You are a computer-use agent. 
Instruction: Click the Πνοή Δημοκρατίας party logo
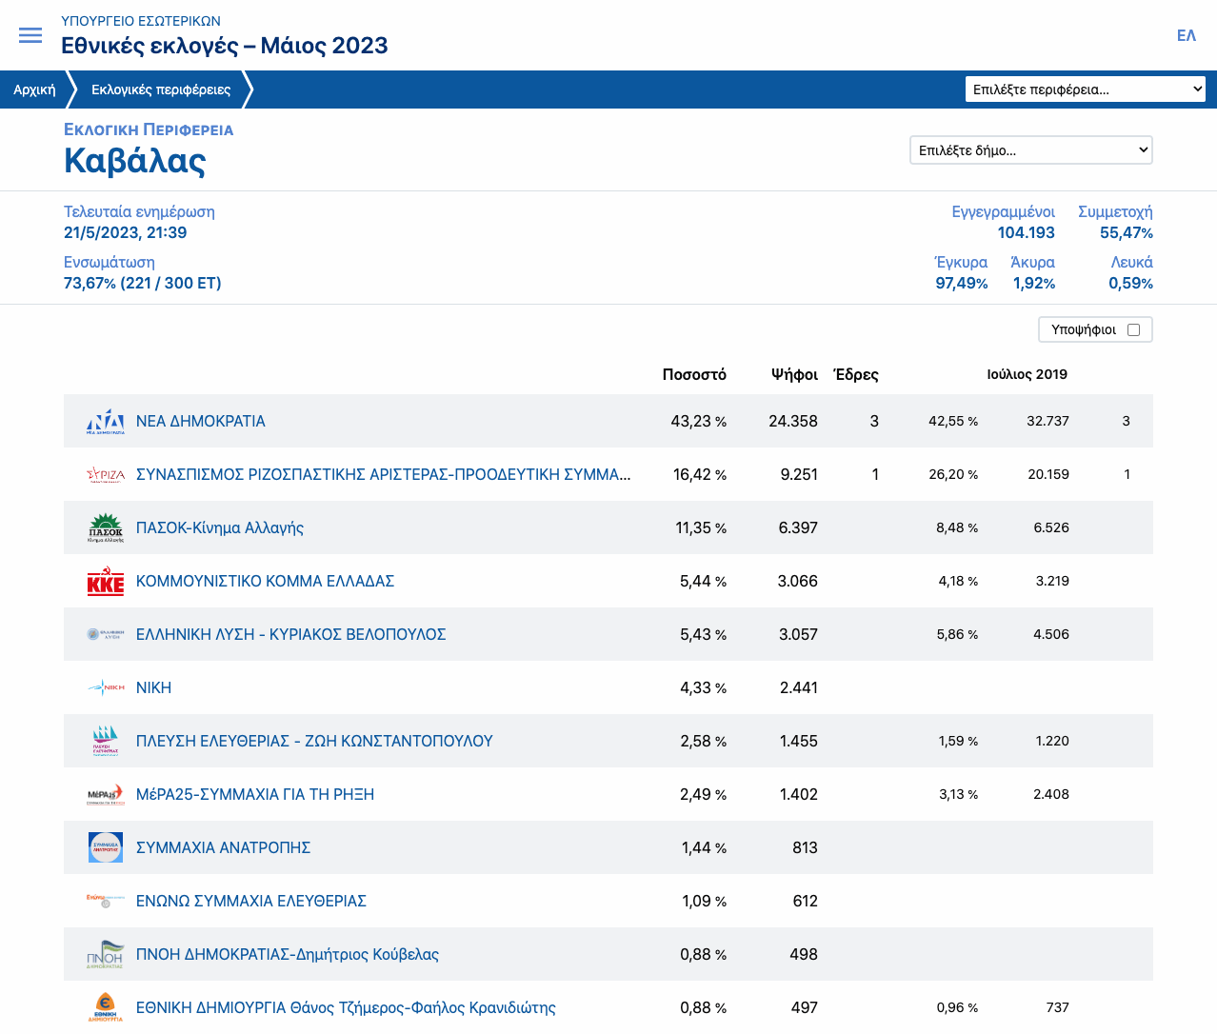pyautogui.click(x=106, y=954)
